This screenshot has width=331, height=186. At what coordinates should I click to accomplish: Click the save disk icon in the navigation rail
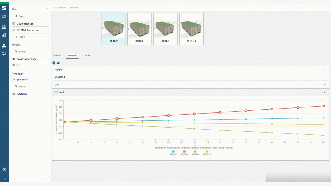4,27
